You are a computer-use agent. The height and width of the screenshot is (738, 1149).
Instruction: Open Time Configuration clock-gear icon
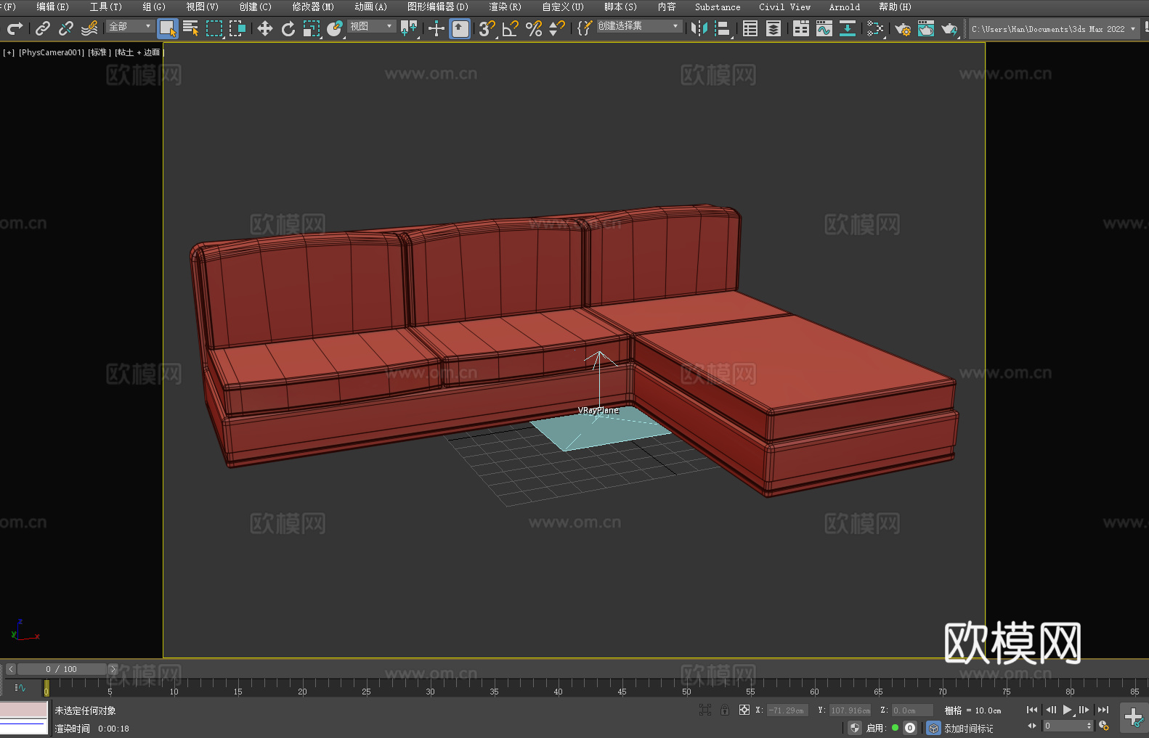point(1104,726)
